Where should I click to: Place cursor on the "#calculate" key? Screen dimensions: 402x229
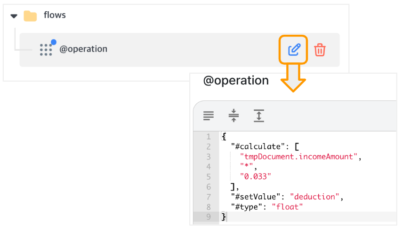pyautogui.click(x=258, y=146)
